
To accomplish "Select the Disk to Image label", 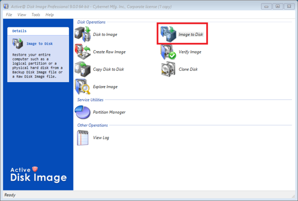I will tap(105, 34).
